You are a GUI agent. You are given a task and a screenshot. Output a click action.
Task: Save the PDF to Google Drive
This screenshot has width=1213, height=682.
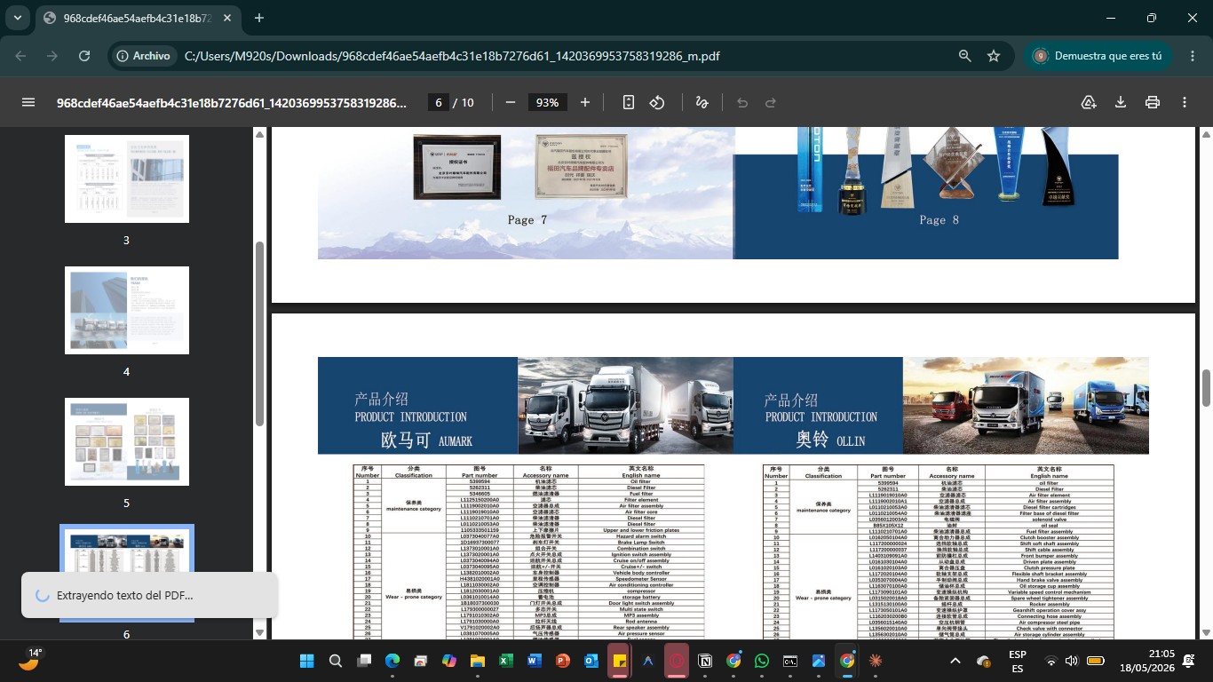tap(1089, 102)
